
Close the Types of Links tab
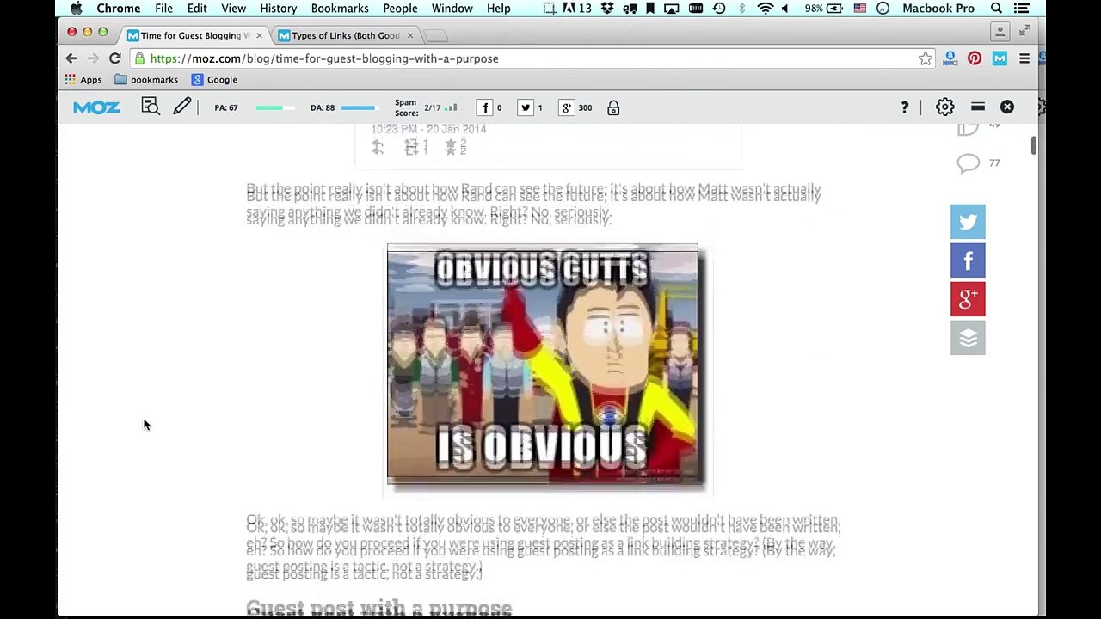point(409,35)
